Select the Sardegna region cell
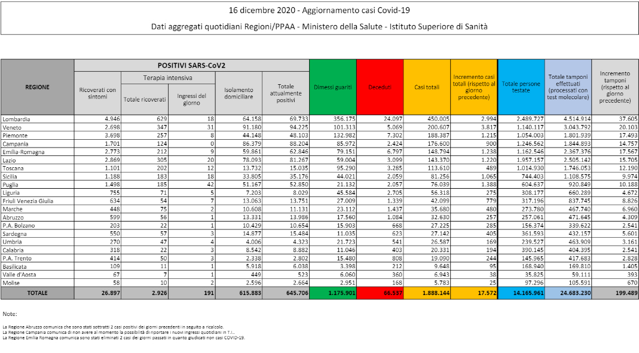This screenshot has height=353, width=639. coord(38,234)
